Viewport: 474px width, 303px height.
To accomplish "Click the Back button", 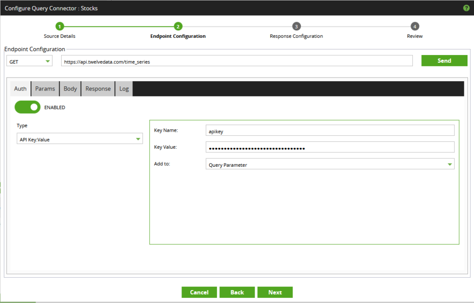I will point(237,292).
